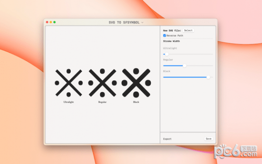Viewport: 262px width, 164px height.
Task: Click the Regular caption under the preview
Action: pyautogui.click(x=103, y=102)
